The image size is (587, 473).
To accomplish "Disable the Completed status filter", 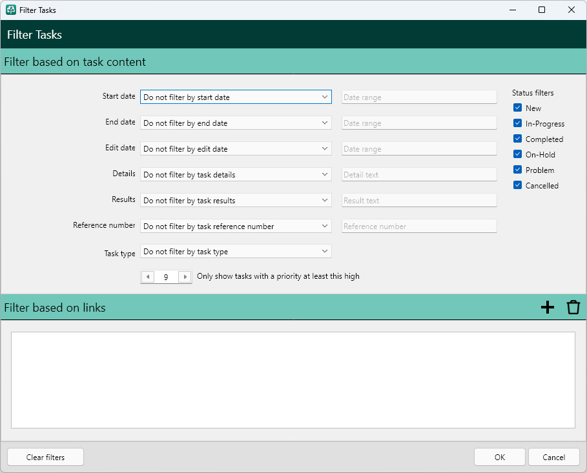I will (517, 139).
